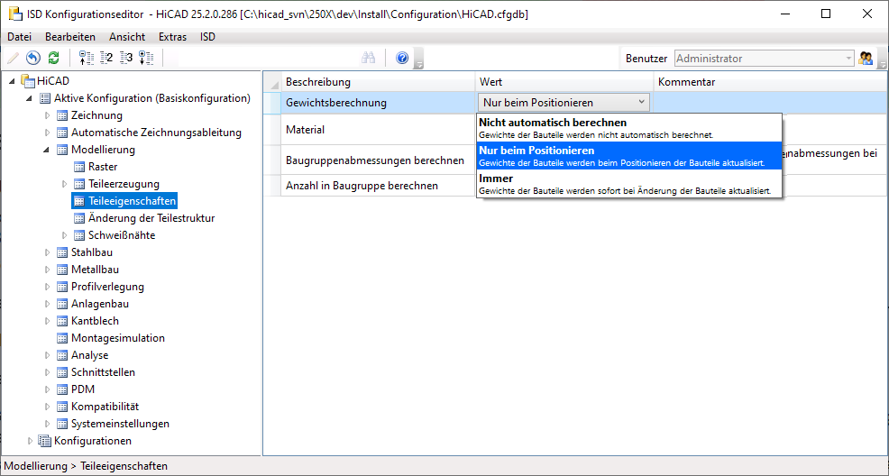
Task: Open the ISD menu
Action: point(207,37)
